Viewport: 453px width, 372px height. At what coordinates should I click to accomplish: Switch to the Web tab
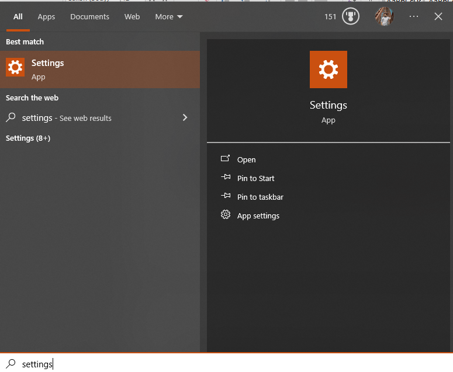(132, 17)
